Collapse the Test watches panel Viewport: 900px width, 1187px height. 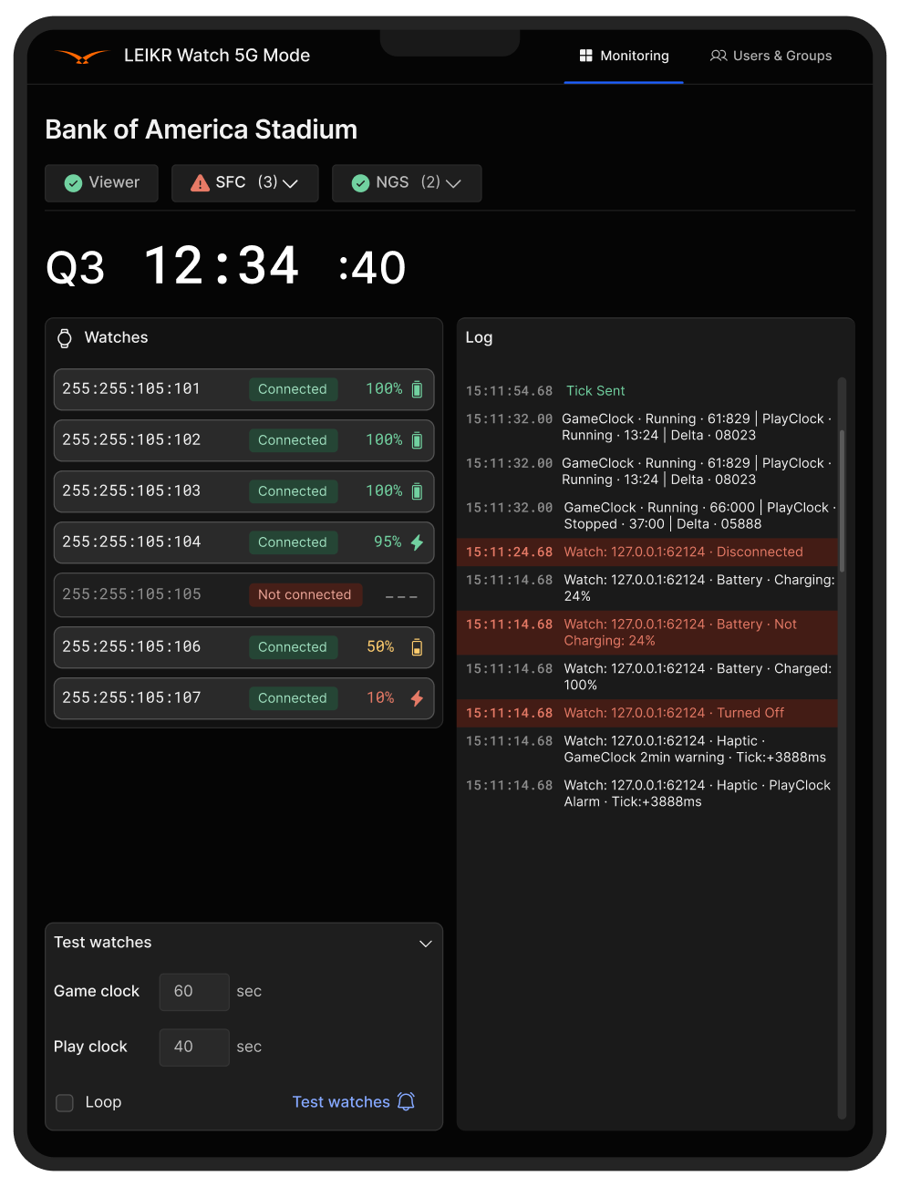tap(425, 944)
